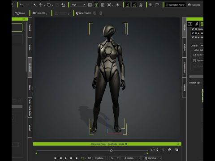Launch the HEADSHOT plugin

tap(83, 13)
